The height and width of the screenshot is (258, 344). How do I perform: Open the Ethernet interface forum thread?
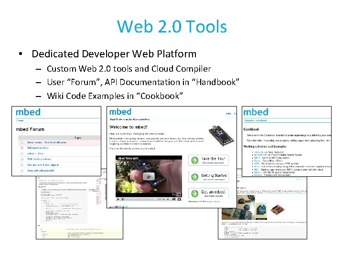(x=38, y=148)
